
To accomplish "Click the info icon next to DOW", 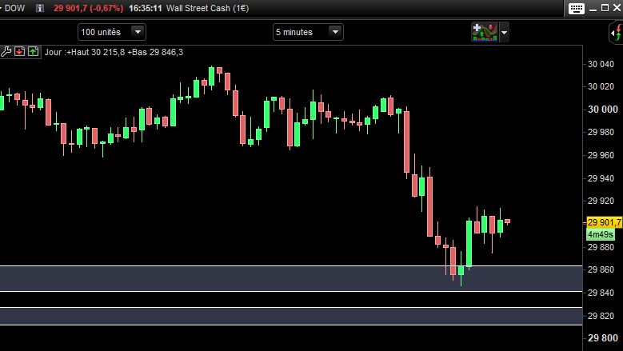I will point(40,8).
